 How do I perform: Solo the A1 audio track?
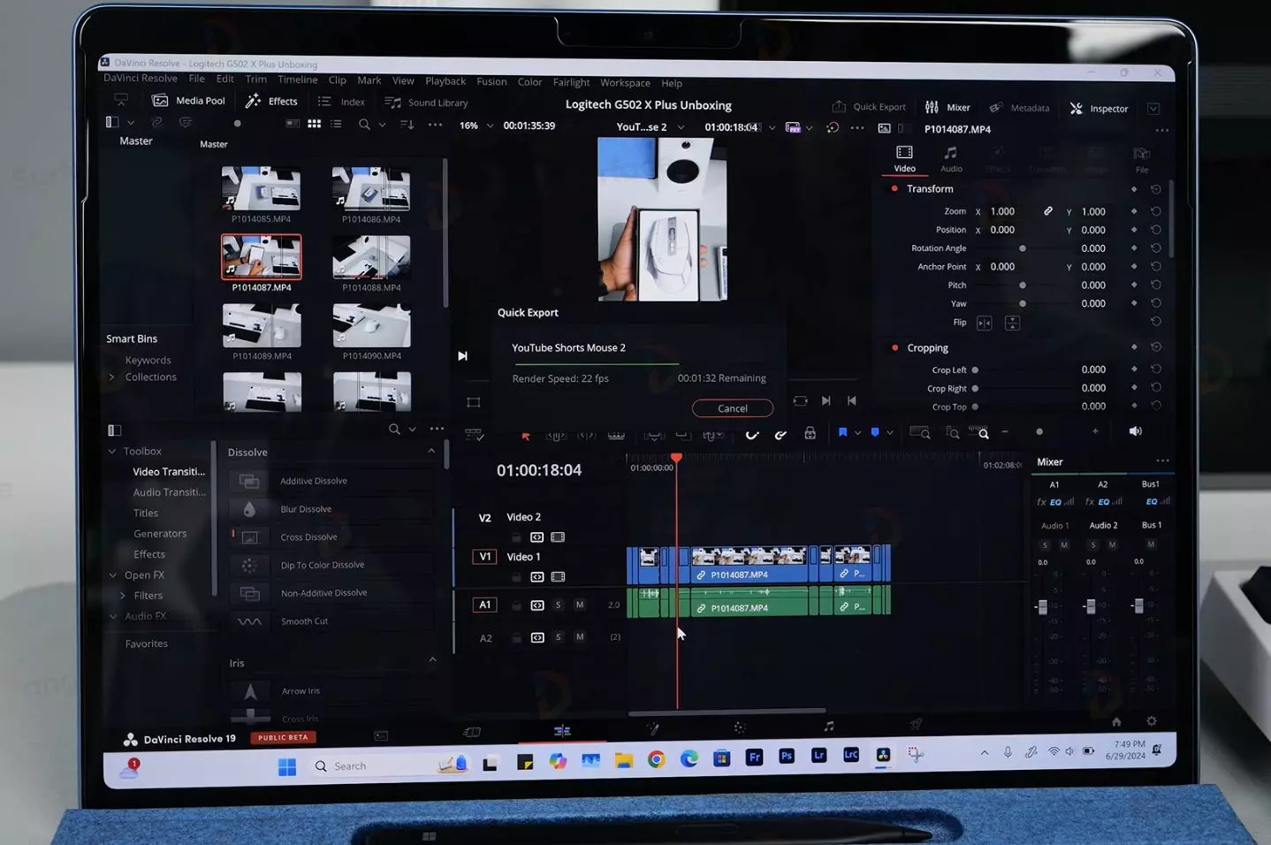(x=558, y=605)
